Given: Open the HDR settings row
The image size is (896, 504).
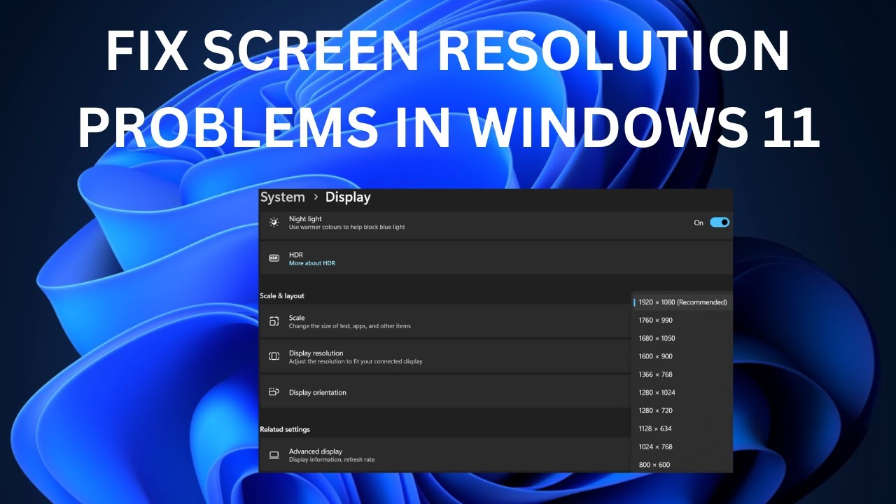Looking at the screenshot, I should click(496, 258).
